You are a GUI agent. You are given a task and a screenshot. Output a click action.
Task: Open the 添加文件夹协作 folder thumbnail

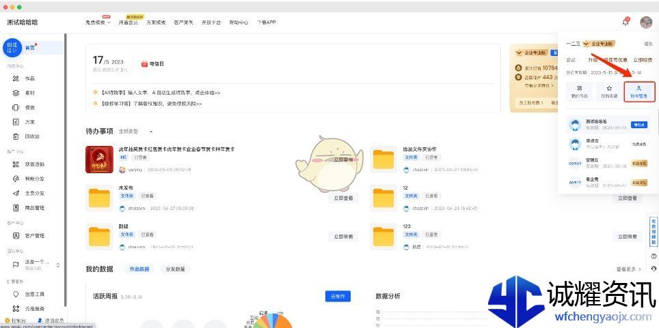click(384, 160)
